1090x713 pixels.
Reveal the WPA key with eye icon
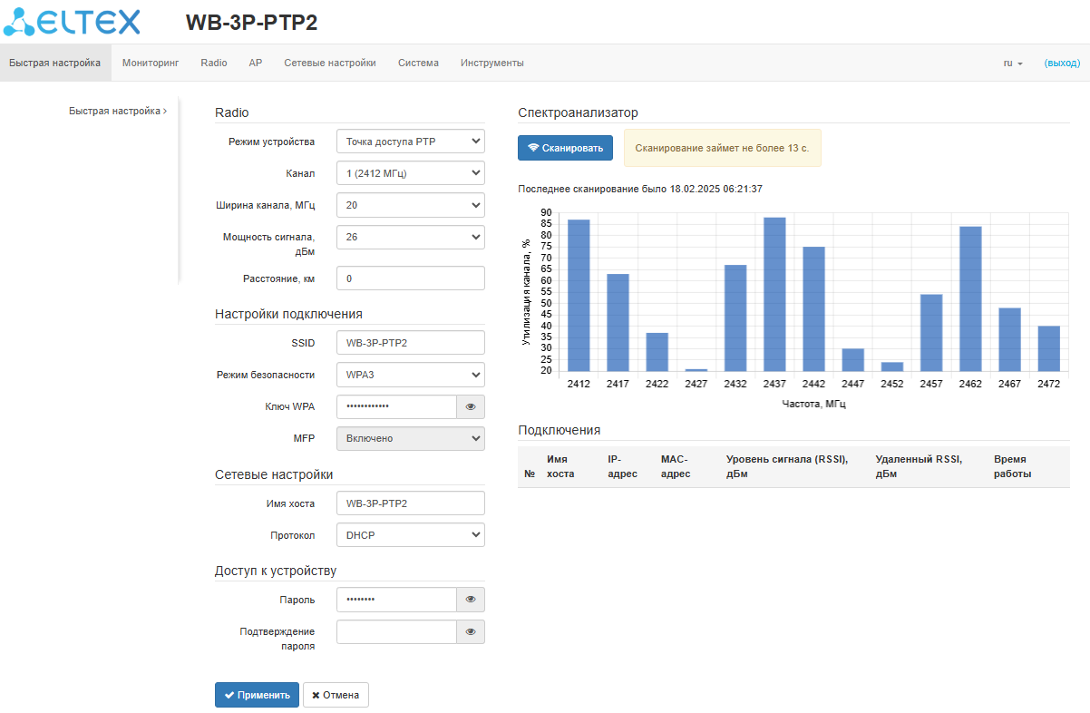click(x=470, y=407)
